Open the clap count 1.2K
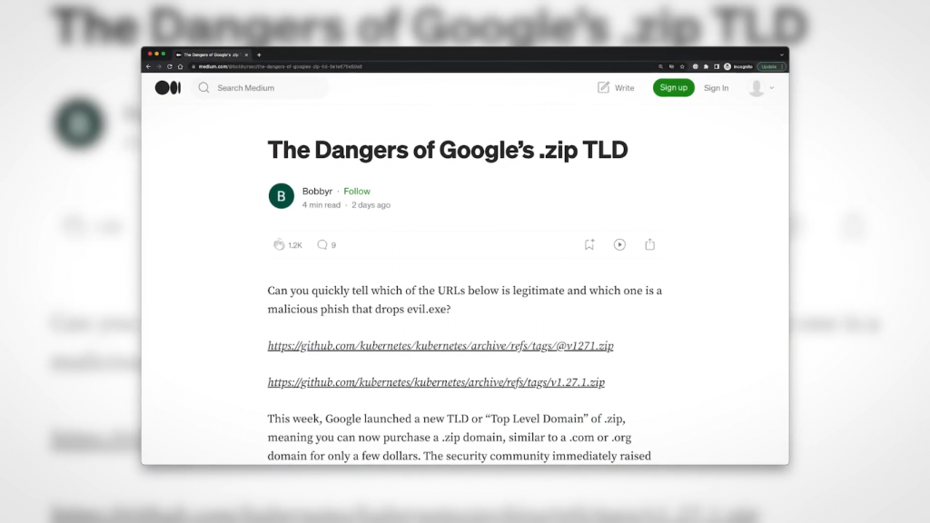930x523 pixels. click(x=295, y=245)
